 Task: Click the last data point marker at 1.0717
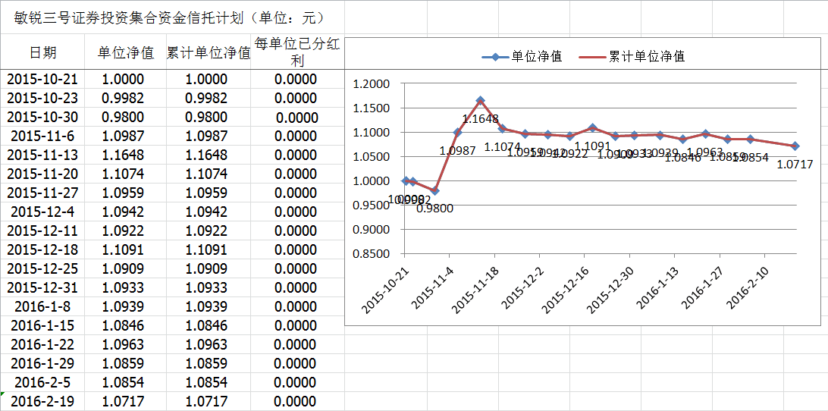coord(795,146)
